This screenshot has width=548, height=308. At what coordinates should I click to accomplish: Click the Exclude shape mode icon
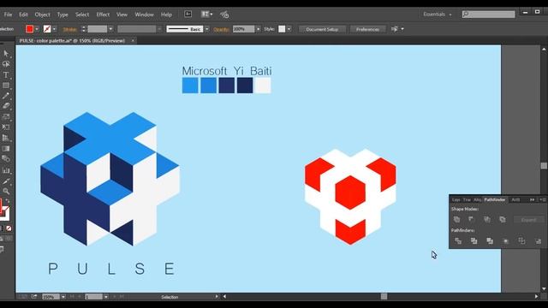point(503,219)
